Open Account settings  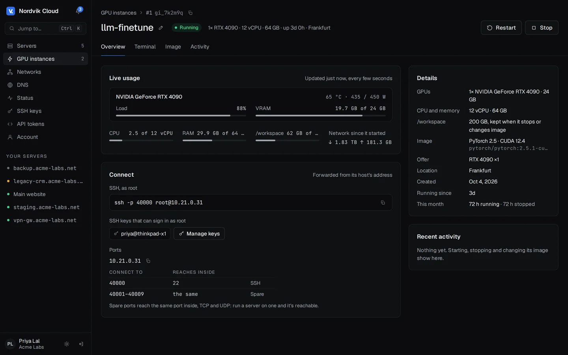click(x=45, y=137)
